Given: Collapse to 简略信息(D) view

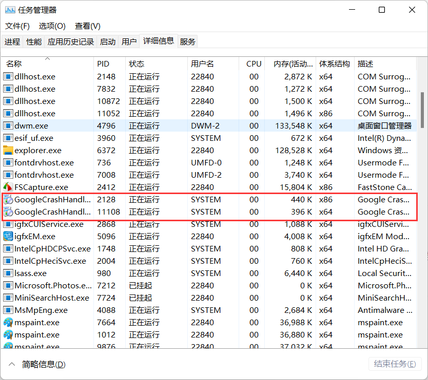Looking at the screenshot, I should coord(37,365).
